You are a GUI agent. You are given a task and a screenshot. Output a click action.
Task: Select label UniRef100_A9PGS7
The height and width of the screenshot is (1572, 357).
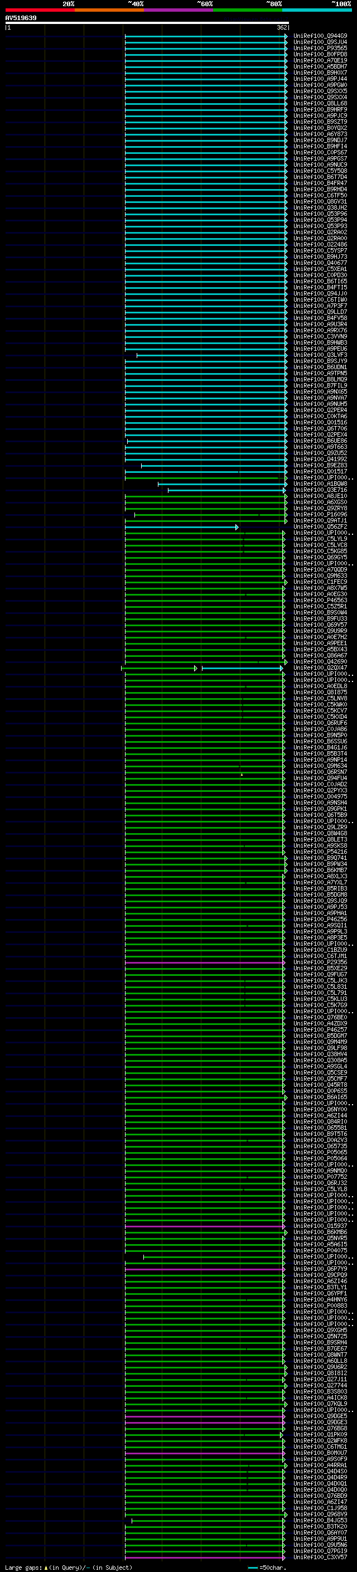[x=320, y=159]
